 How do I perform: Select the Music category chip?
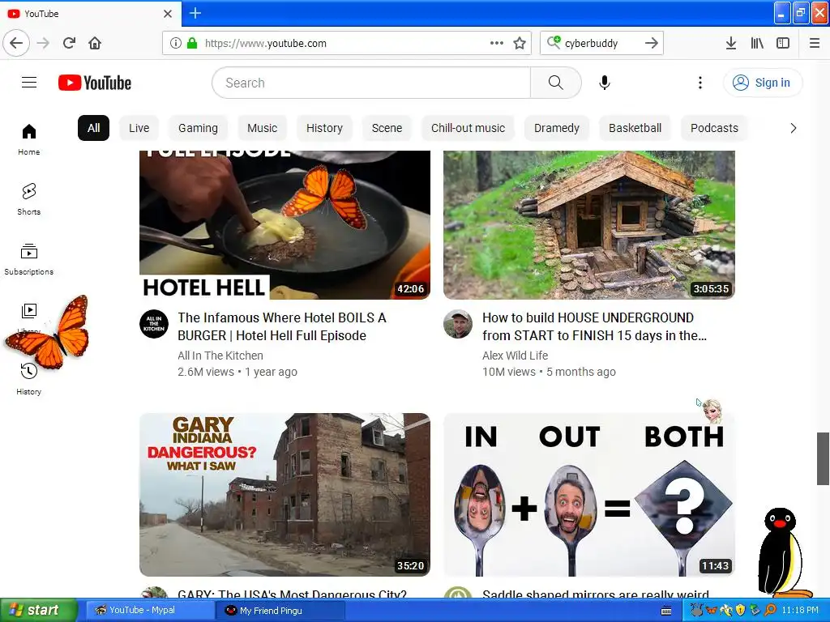point(262,128)
